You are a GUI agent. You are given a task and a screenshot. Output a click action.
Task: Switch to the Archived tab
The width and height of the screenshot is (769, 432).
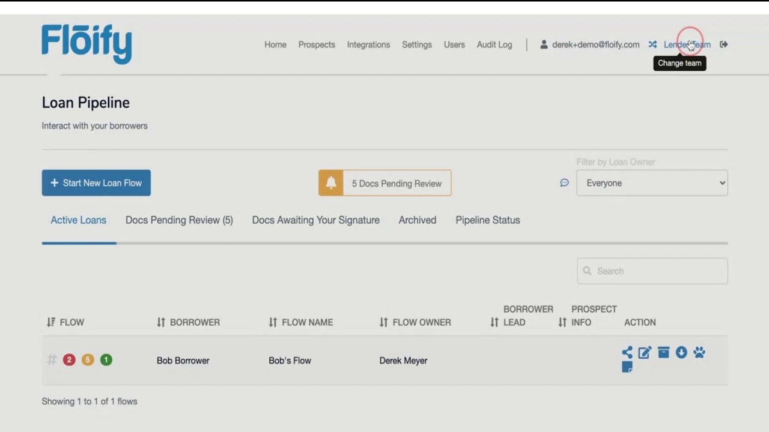pos(418,220)
